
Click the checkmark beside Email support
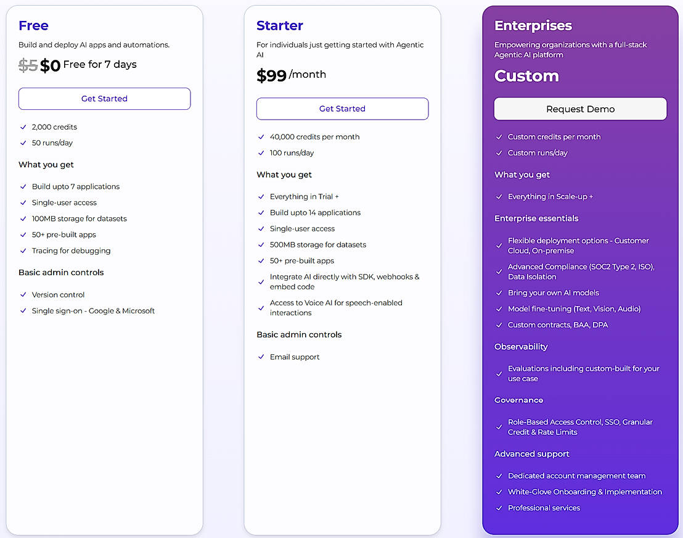pyautogui.click(x=261, y=357)
